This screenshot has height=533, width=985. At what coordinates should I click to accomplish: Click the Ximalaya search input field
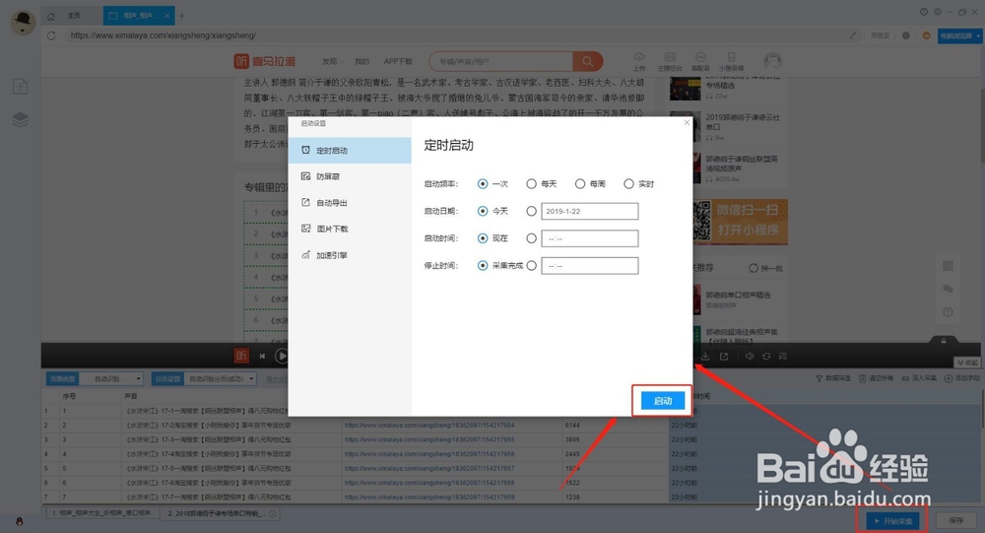[501, 62]
